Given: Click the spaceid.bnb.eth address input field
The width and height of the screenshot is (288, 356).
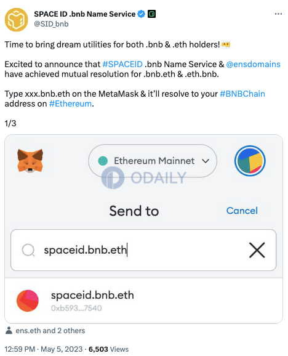Looking at the screenshot, I should (x=143, y=250).
